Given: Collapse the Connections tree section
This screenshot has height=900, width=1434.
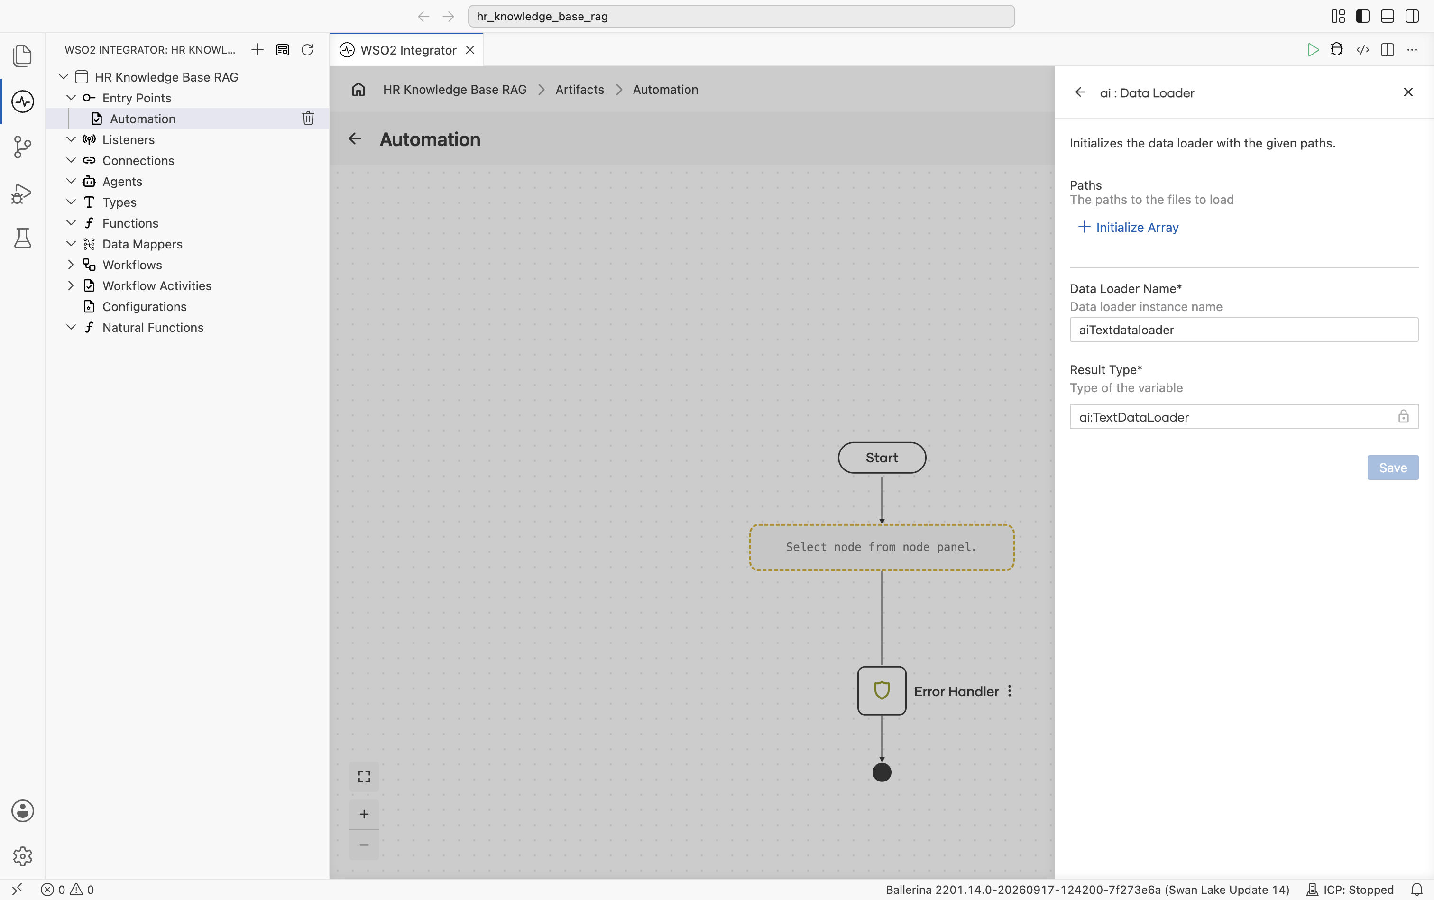Looking at the screenshot, I should click(71, 160).
